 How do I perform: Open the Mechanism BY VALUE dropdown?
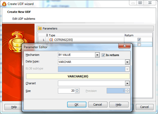coord(97,55)
